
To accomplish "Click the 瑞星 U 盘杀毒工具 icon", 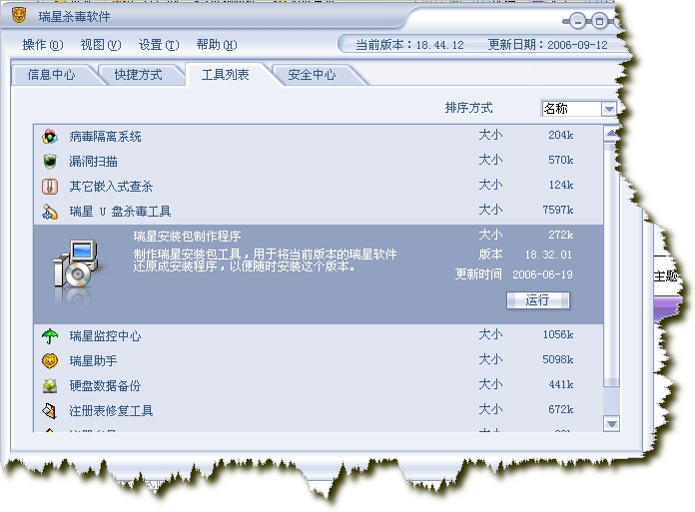I will (50, 212).
